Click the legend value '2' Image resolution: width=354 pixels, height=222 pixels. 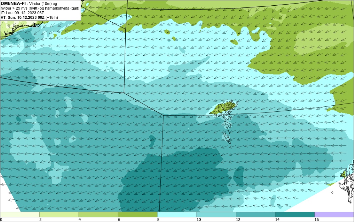40,220
